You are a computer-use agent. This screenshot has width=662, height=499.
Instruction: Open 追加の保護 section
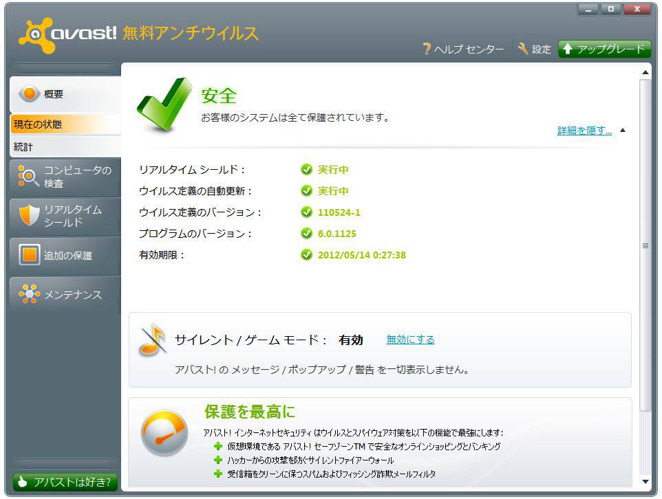(x=65, y=255)
